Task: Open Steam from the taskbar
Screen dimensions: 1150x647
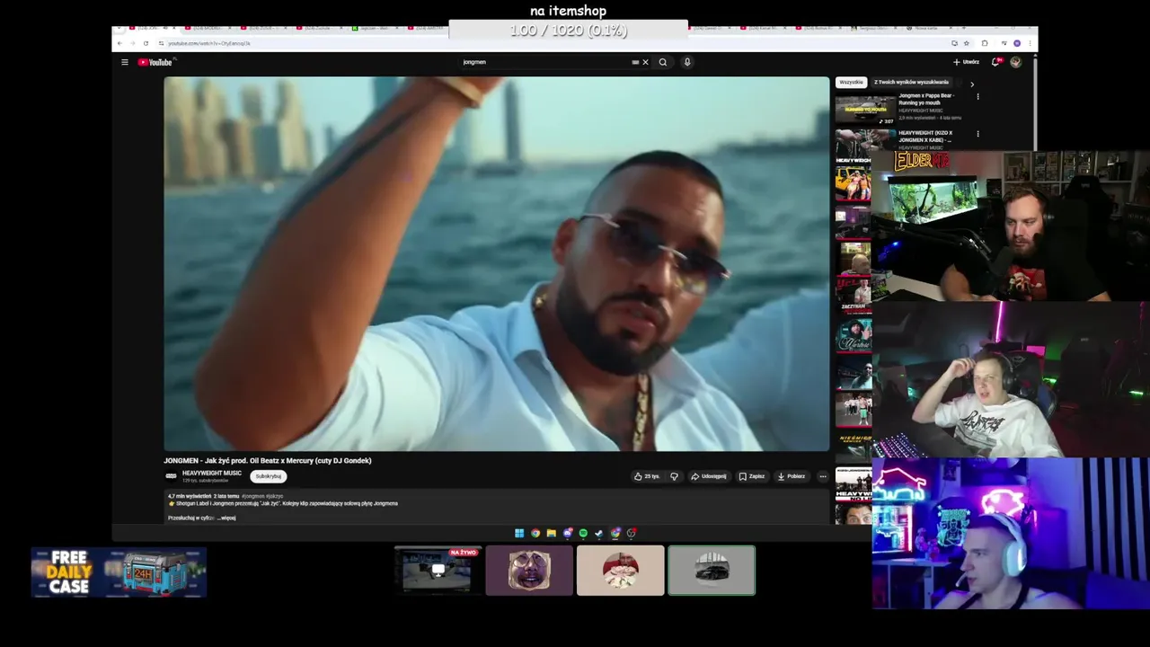Action: point(599,533)
